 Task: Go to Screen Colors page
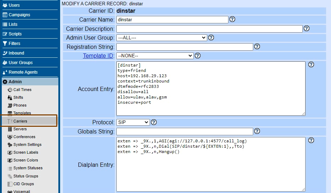[x=26, y=160]
